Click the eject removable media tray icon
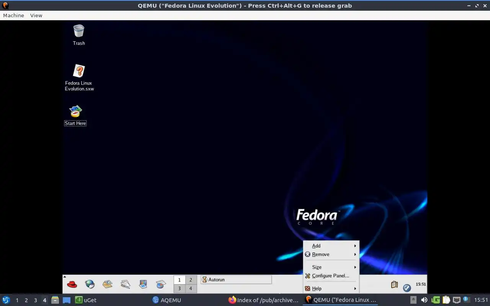 [413, 300]
